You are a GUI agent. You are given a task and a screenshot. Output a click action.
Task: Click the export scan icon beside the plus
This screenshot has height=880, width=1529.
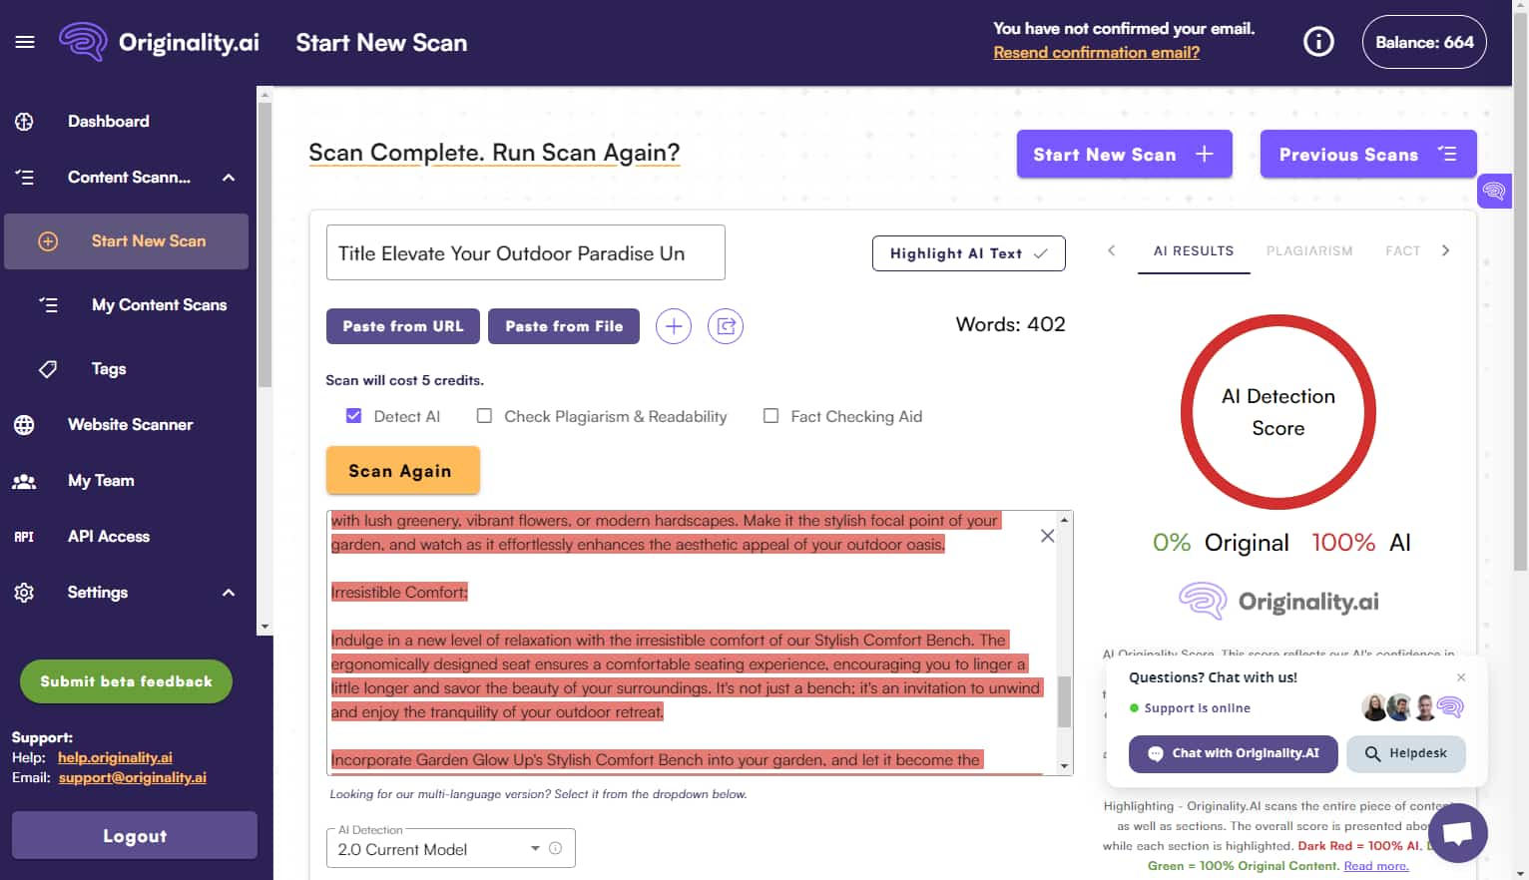[726, 326]
